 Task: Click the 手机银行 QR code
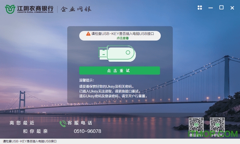(217, 125)
